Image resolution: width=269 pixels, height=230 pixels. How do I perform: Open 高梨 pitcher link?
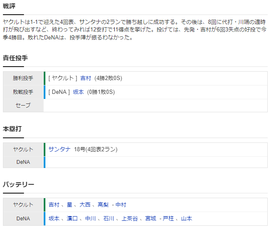(x=103, y=205)
